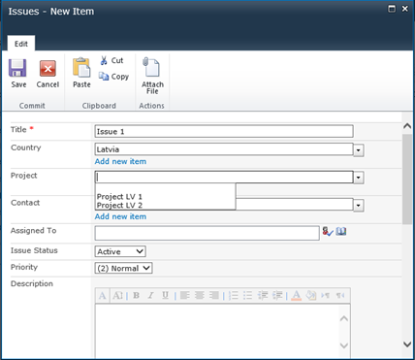Viewport: 415px width, 360px height.
Task: Set left-to-right text direction
Action: pos(325,295)
